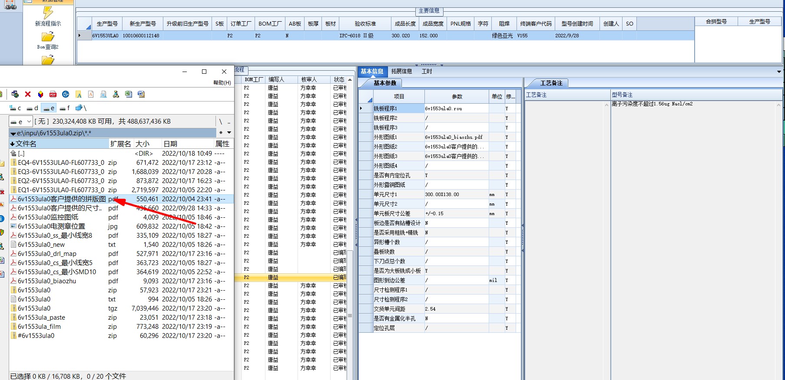
Task: Click the blue circular browser toolbar icon
Action: tap(66, 94)
